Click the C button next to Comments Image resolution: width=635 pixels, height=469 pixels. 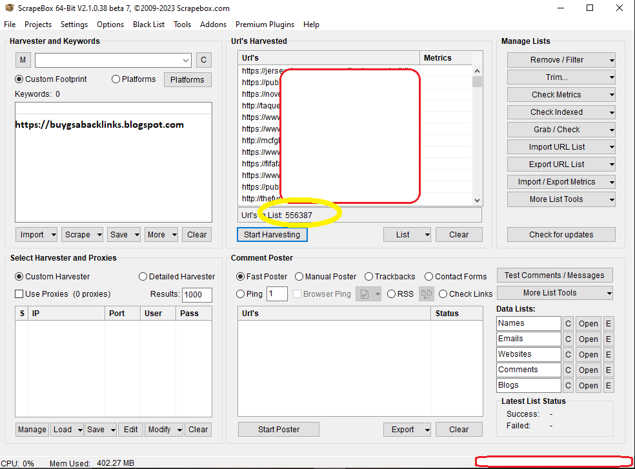pyautogui.click(x=568, y=370)
